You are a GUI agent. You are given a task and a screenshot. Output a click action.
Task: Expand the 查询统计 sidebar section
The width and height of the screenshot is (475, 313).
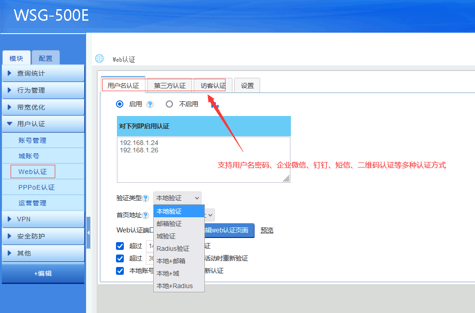(43, 73)
